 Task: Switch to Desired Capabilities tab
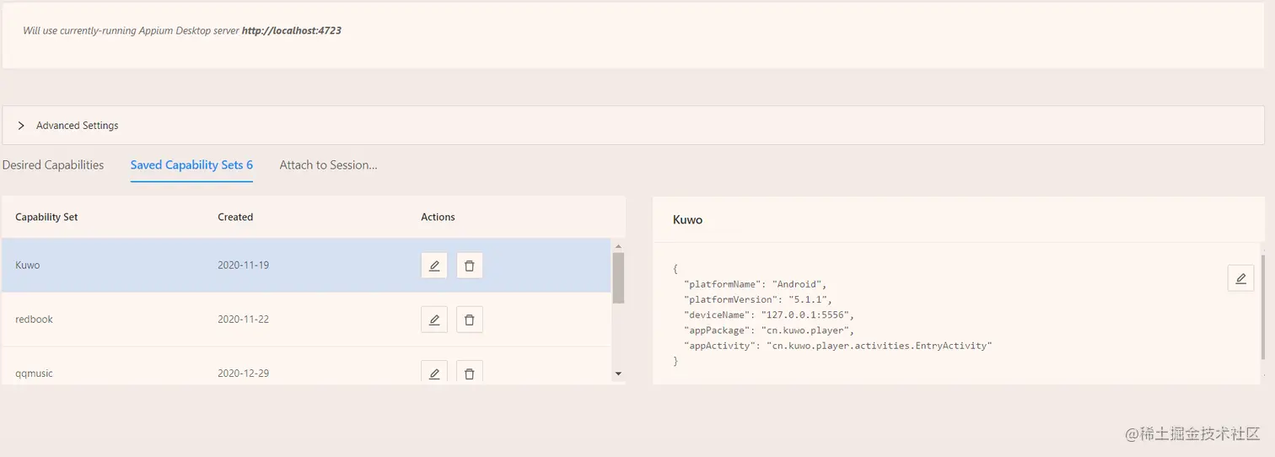tap(53, 165)
